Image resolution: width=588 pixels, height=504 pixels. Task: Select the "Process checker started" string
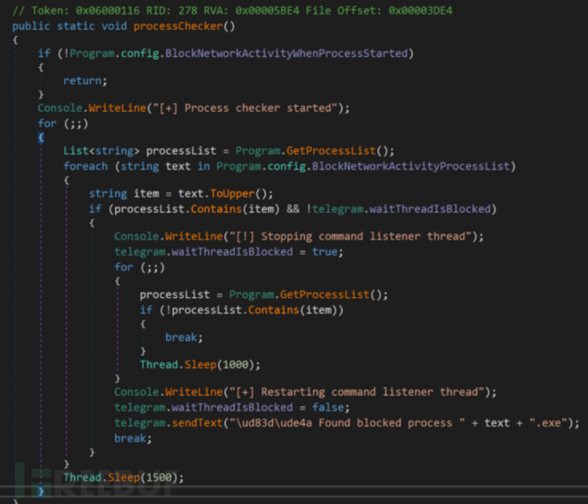[x=257, y=108]
